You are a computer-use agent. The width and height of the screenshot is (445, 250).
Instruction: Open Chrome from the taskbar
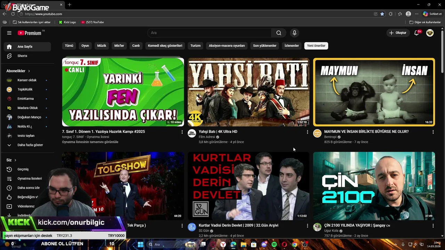[294, 244]
